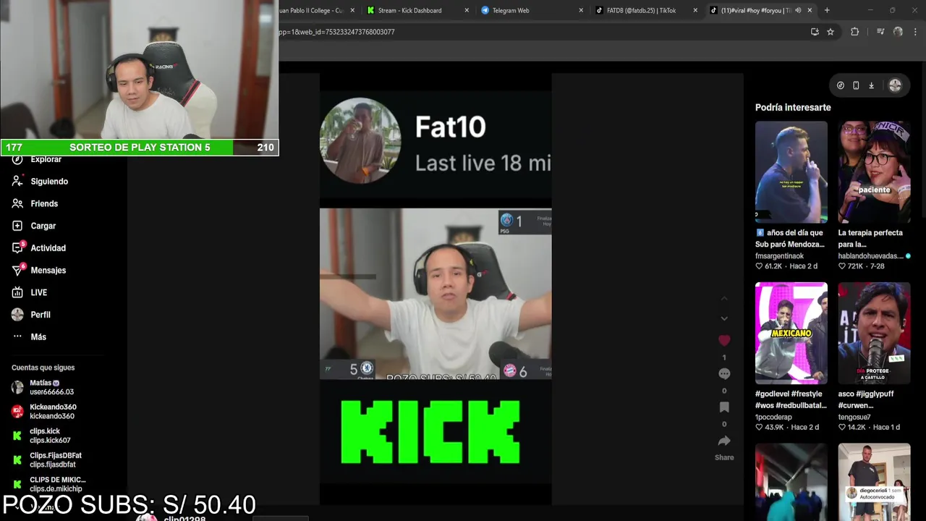Open the media controls icon in toolbar
The height and width of the screenshot is (521, 926).
(880, 32)
